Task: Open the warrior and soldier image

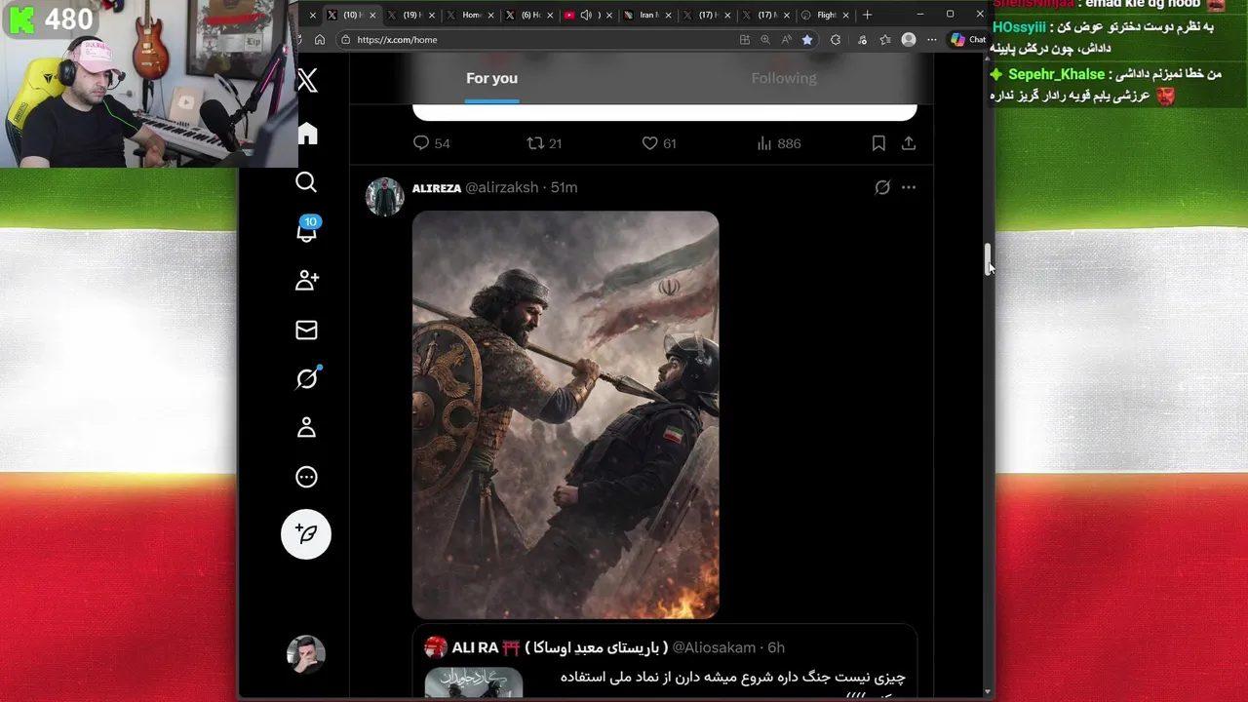Action: [x=565, y=415]
